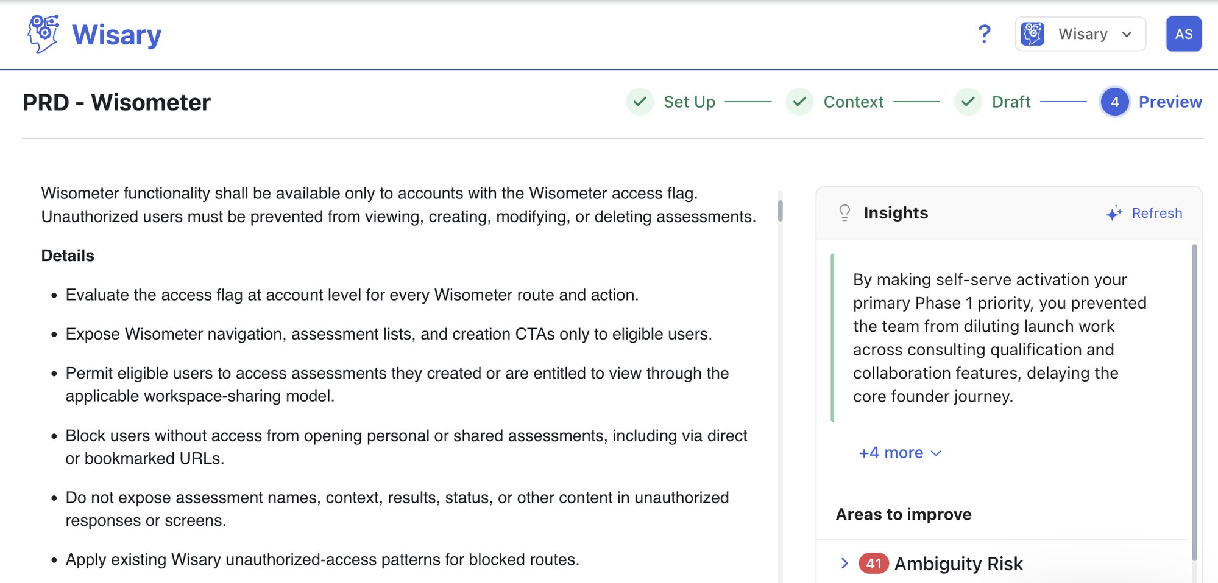Viewport: 1218px width, 583px height.
Task: Click the Details heading
Action: 68,256
